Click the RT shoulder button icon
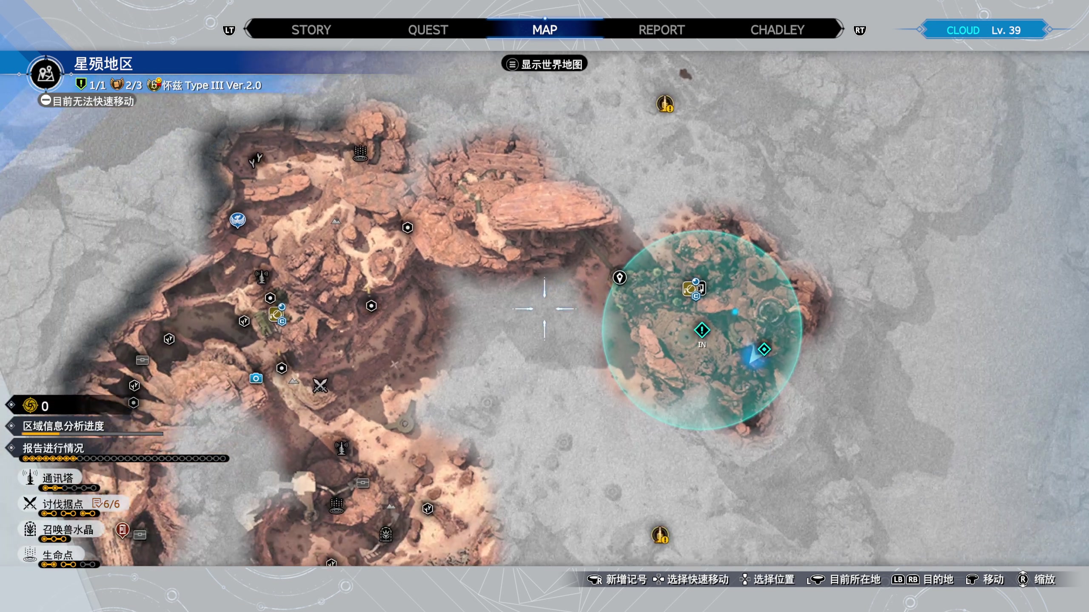 click(860, 30)
